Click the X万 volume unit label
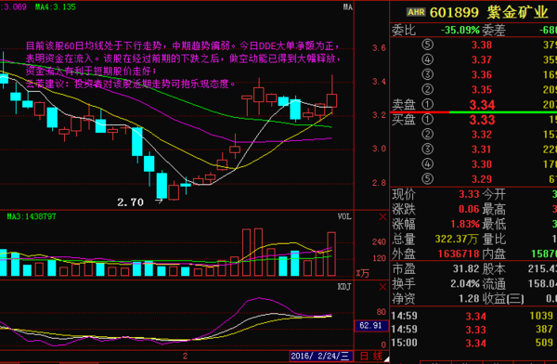Image resolution: width=557 pixels, height=364 pixels. [363, 273]
